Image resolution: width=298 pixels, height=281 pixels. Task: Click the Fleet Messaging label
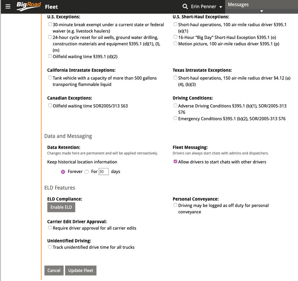(x=190, y=147)
